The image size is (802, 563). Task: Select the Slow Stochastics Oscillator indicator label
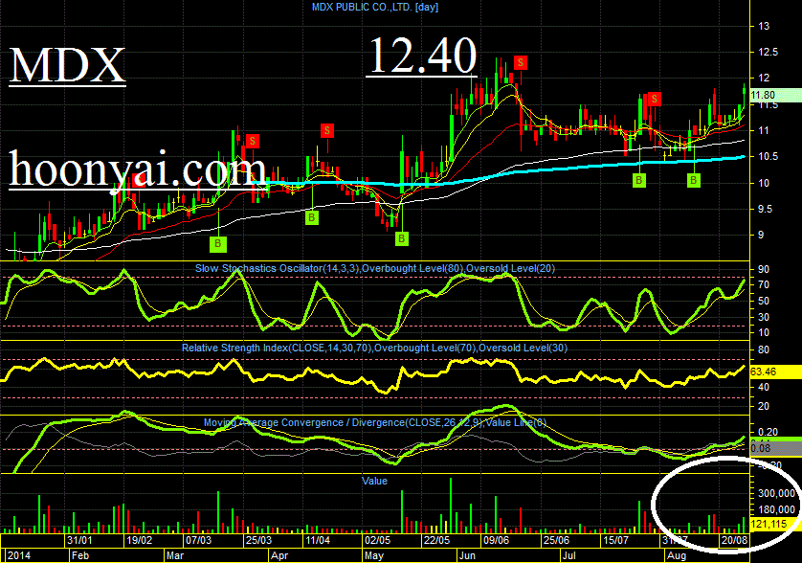[x=375, y=268]
